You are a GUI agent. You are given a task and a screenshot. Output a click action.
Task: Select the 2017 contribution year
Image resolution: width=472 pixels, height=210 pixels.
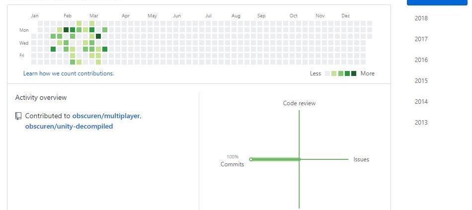(x=421, y=39)
